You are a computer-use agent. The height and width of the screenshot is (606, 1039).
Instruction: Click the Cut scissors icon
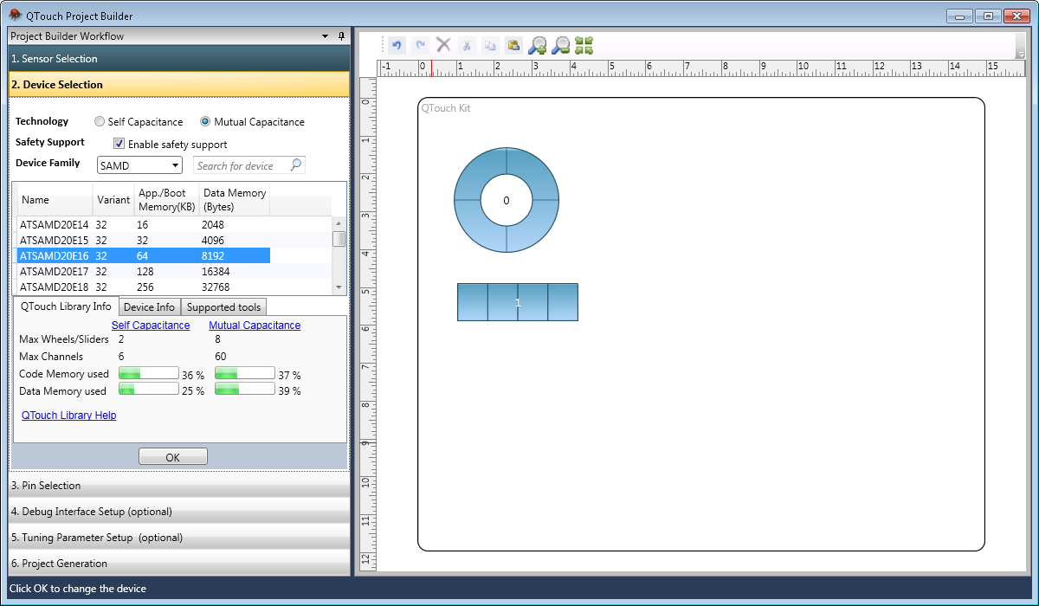[x=467, y=45]
